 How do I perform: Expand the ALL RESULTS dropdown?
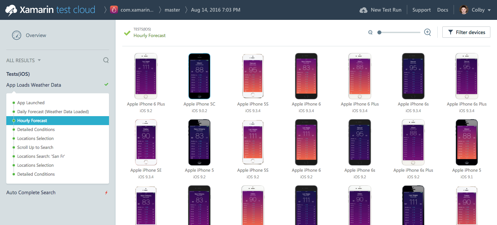pos(24,61)
